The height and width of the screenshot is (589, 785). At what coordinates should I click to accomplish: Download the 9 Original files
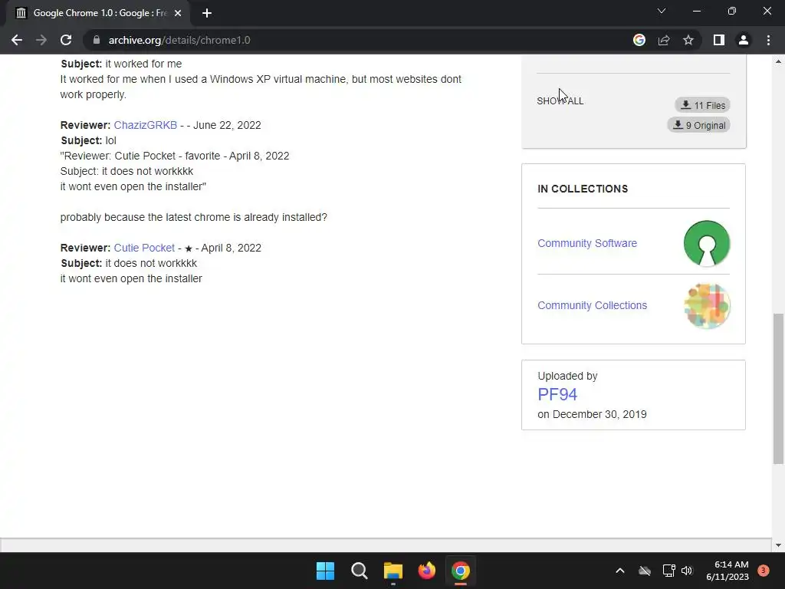click(x=698, y=125)
